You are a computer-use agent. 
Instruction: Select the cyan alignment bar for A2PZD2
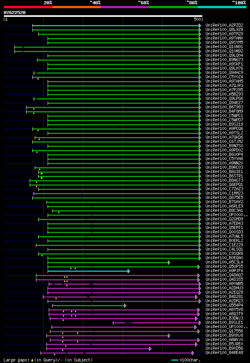tap(116, 25)
